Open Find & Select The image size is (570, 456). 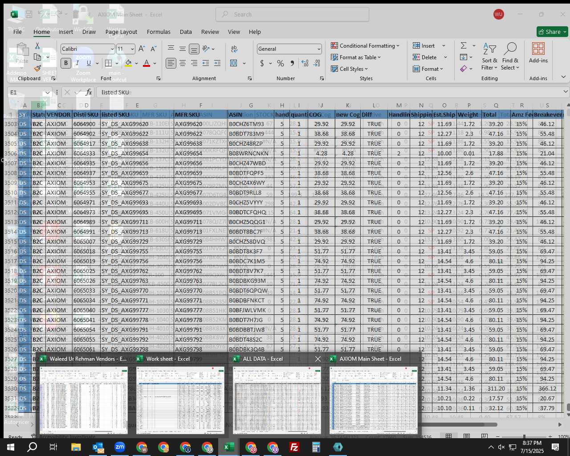pos(510,57)
